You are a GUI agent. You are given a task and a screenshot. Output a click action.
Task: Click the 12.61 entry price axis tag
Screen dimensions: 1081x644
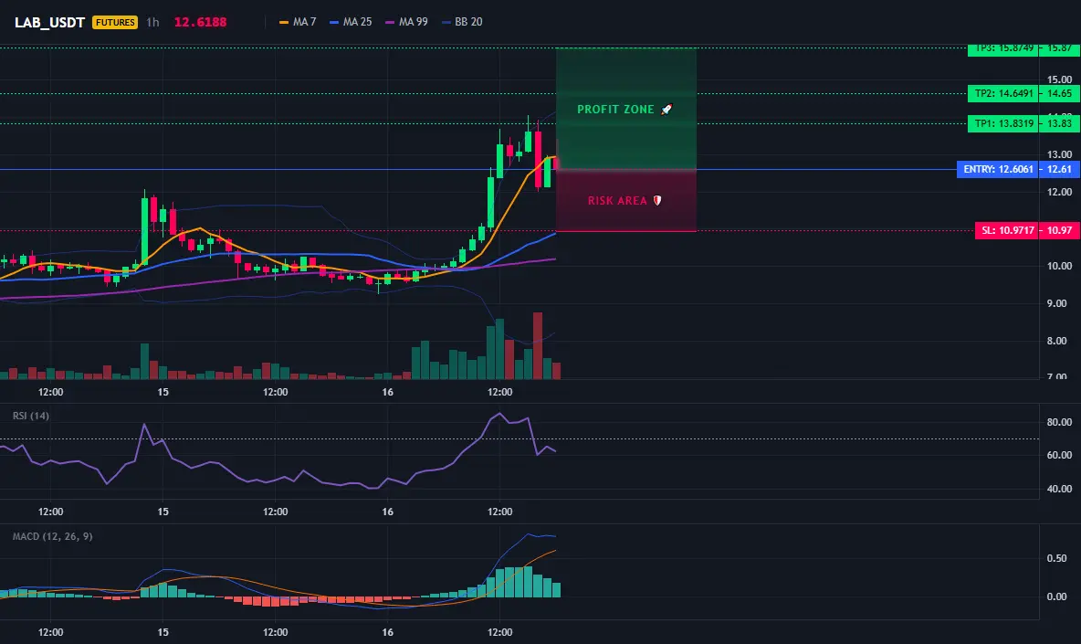tap(1060, 169)
